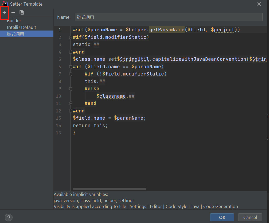The width and height of the screenshot is (269, 223).
Task: Click the editor's horizontal scrollbar
Action: 110,189
